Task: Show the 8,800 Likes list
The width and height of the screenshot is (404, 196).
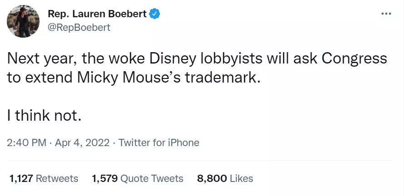Action: pyautogui.click(x=225, y=178)
